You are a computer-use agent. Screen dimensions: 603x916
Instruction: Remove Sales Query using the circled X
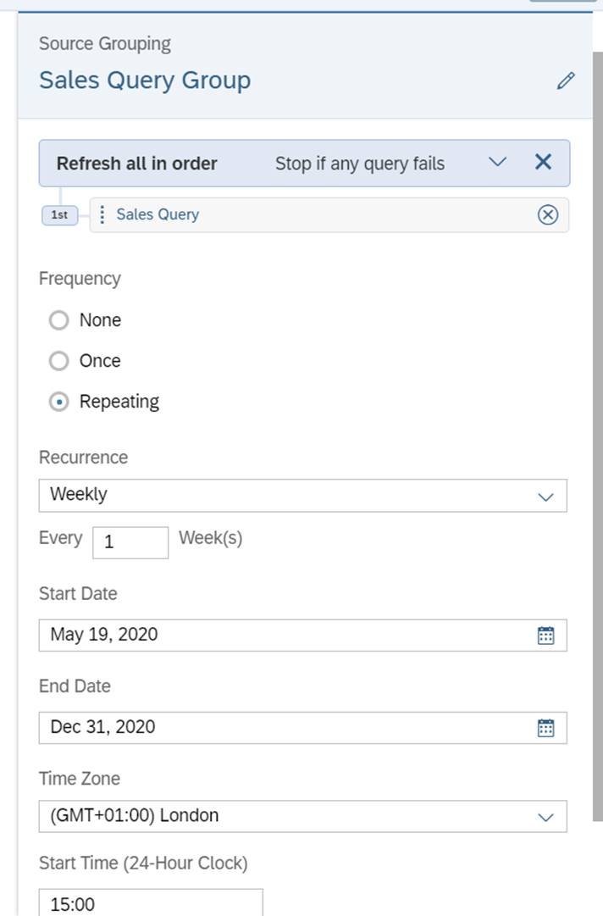pos(548,215)
